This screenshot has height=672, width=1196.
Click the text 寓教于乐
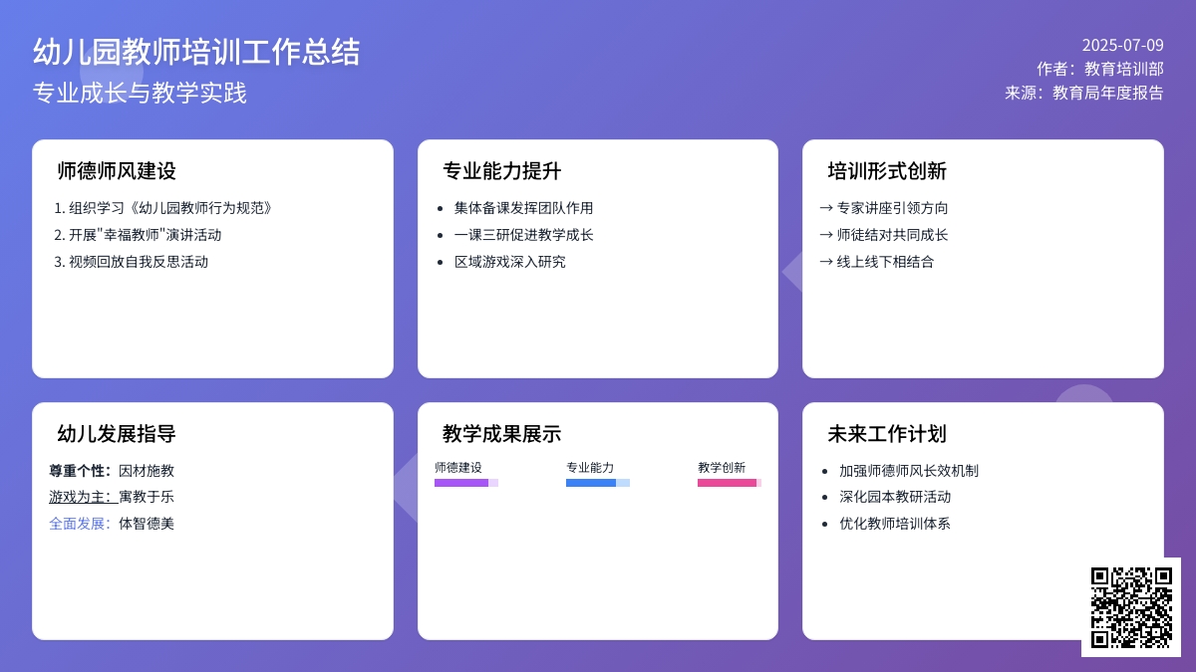pos(147,497)
